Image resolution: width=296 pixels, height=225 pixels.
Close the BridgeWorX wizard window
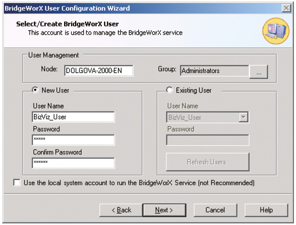[x=286, y=8]
